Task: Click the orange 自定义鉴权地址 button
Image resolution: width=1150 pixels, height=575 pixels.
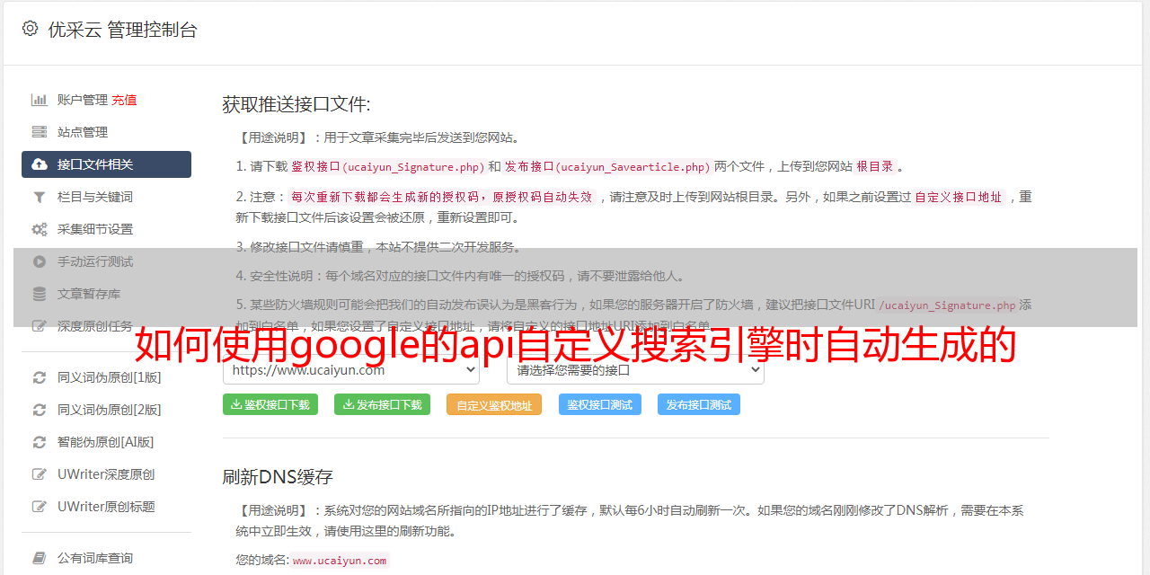Action: point(494,404)
